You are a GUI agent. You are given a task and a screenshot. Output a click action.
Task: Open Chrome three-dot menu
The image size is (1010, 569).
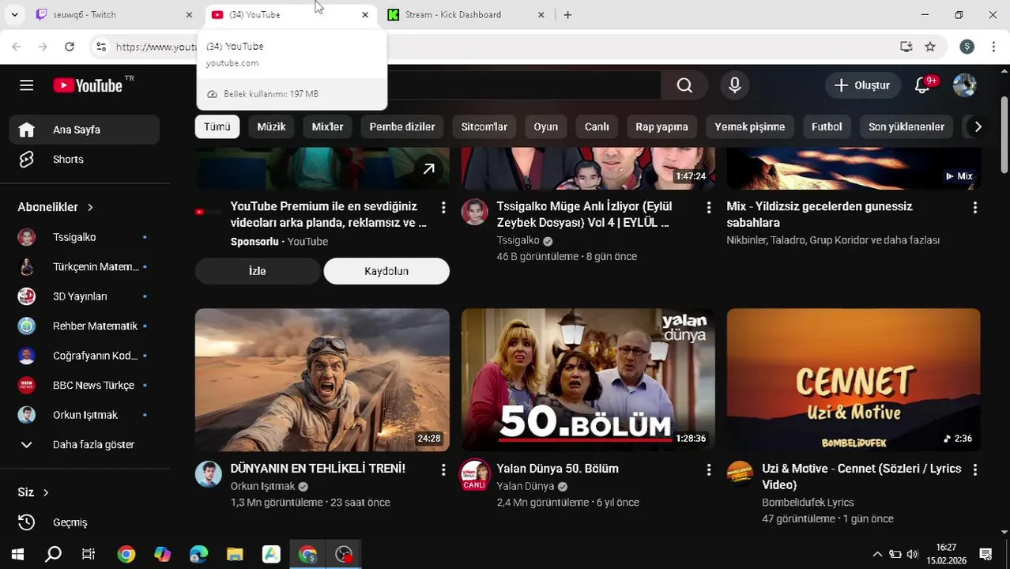point(993,47)
